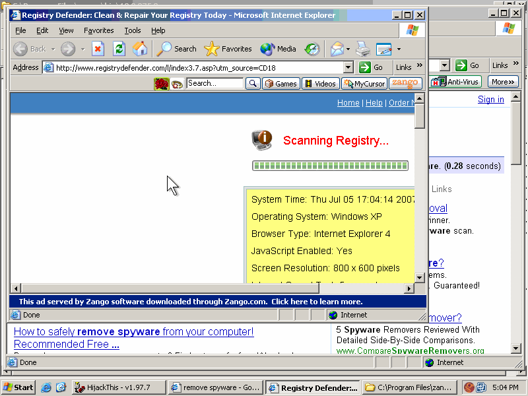
Task: Click the Zango toolbar red rose icon
Action: 161,84
